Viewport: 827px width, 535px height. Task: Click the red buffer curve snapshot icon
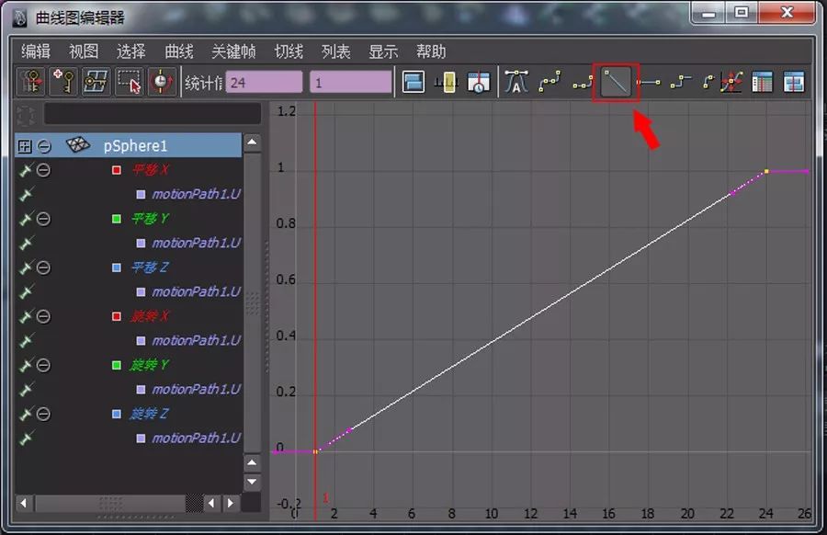pyautogui.click(x=731, y=83)
